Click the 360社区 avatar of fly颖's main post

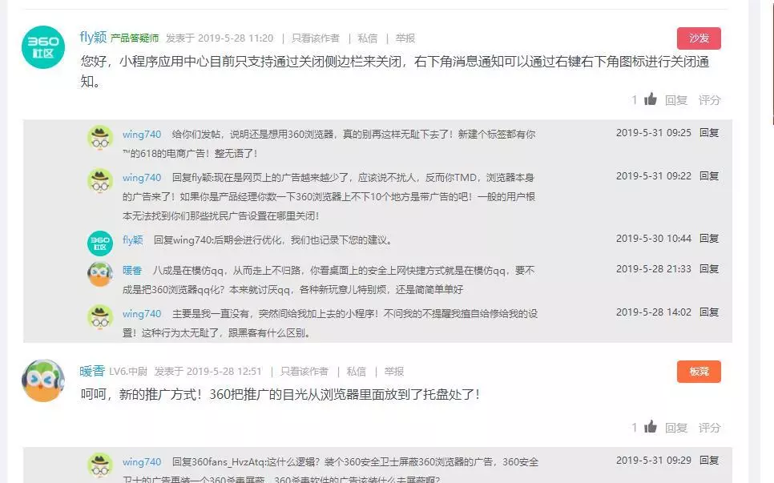point(43,47)
